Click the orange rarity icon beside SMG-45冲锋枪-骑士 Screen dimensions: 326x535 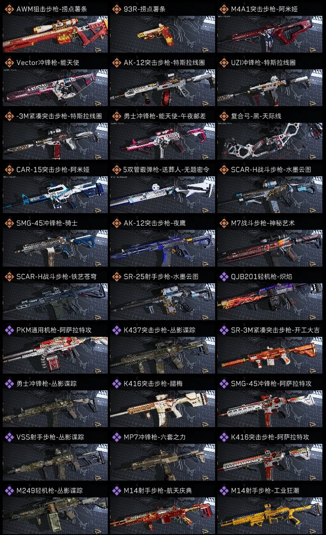coord(9,223)
